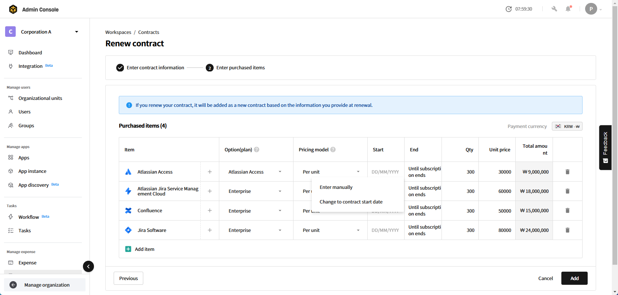Image resolution: width=618 pixels, height=295 pixels.
Task: Click the Groups sidebar icon
Action: point(11,125)
